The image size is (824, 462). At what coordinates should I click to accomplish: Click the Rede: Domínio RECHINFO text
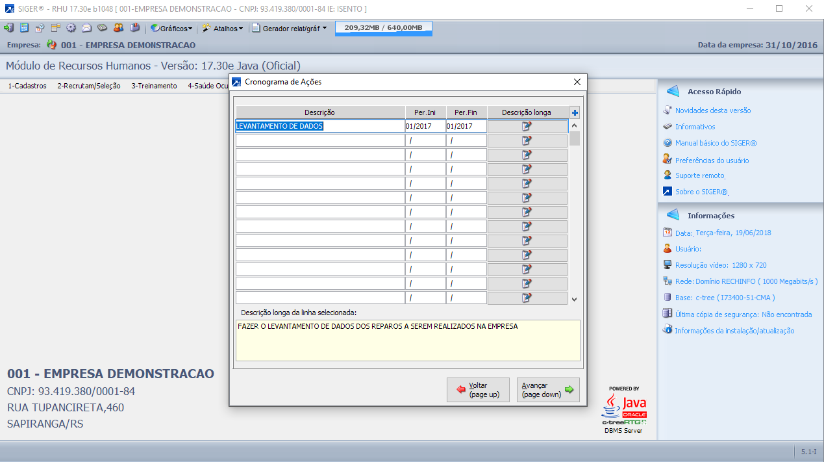coord(746,281)
